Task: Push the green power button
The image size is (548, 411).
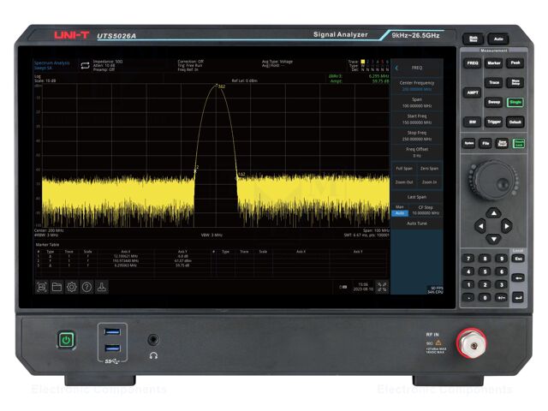Action: 66,340
